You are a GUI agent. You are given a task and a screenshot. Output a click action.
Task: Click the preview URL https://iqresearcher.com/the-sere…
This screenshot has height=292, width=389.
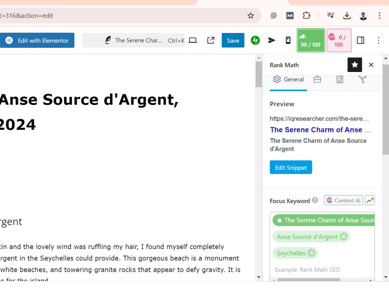click(x=319, y=119)
